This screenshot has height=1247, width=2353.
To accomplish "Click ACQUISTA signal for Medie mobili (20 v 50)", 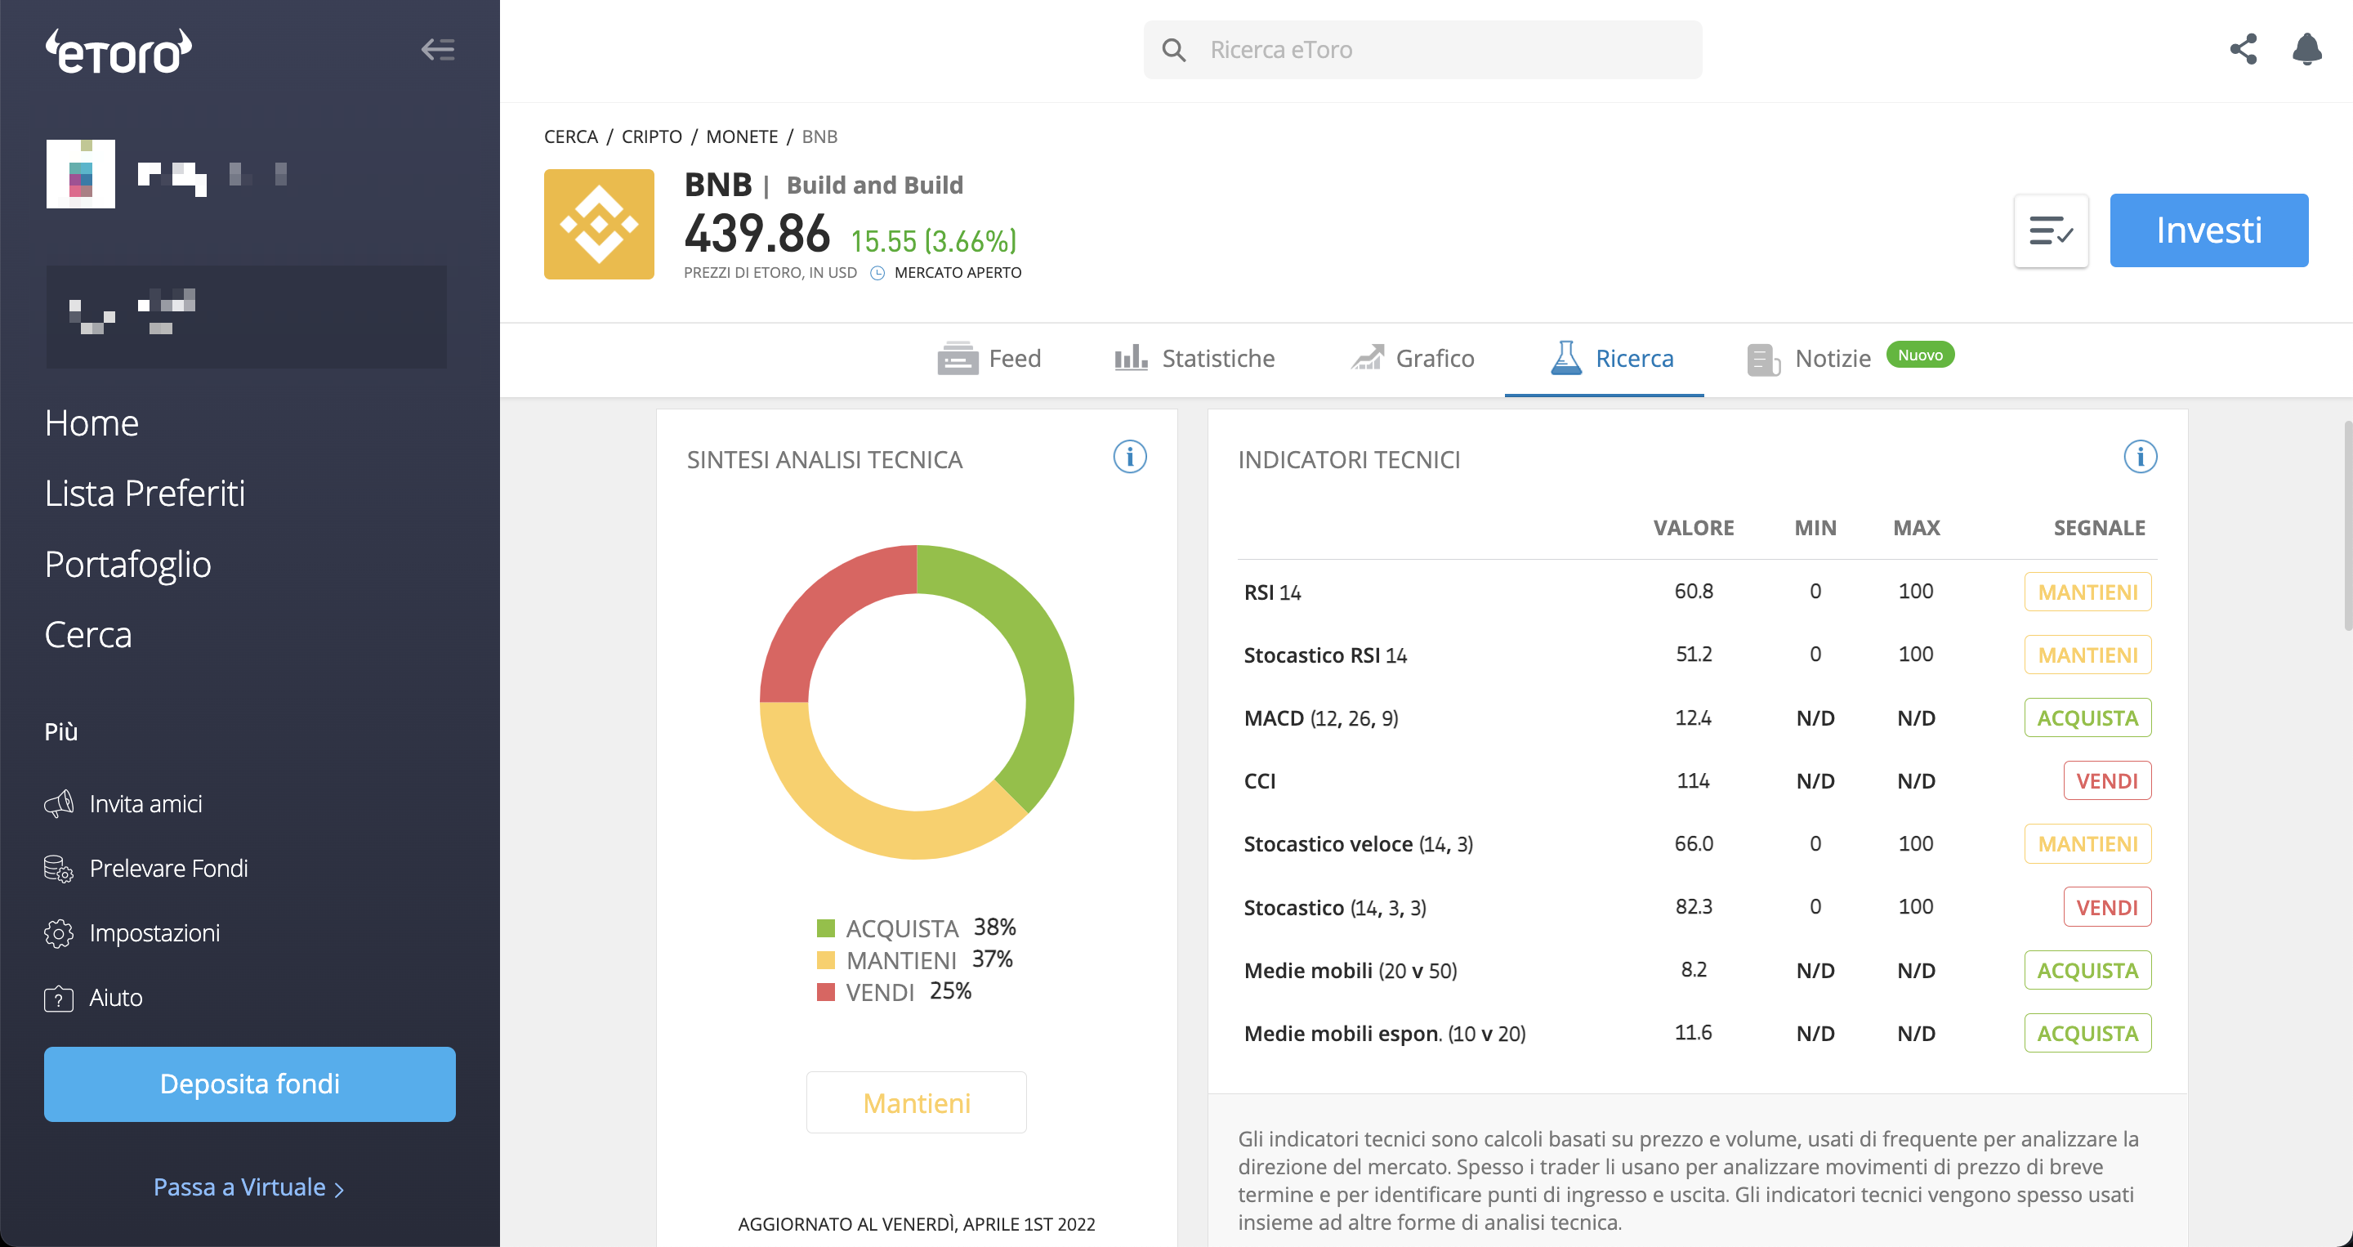I will click(2087, 970).
